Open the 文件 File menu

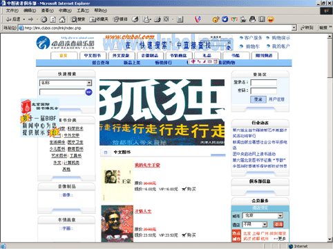pyautogui.click(x=12, y=10)
